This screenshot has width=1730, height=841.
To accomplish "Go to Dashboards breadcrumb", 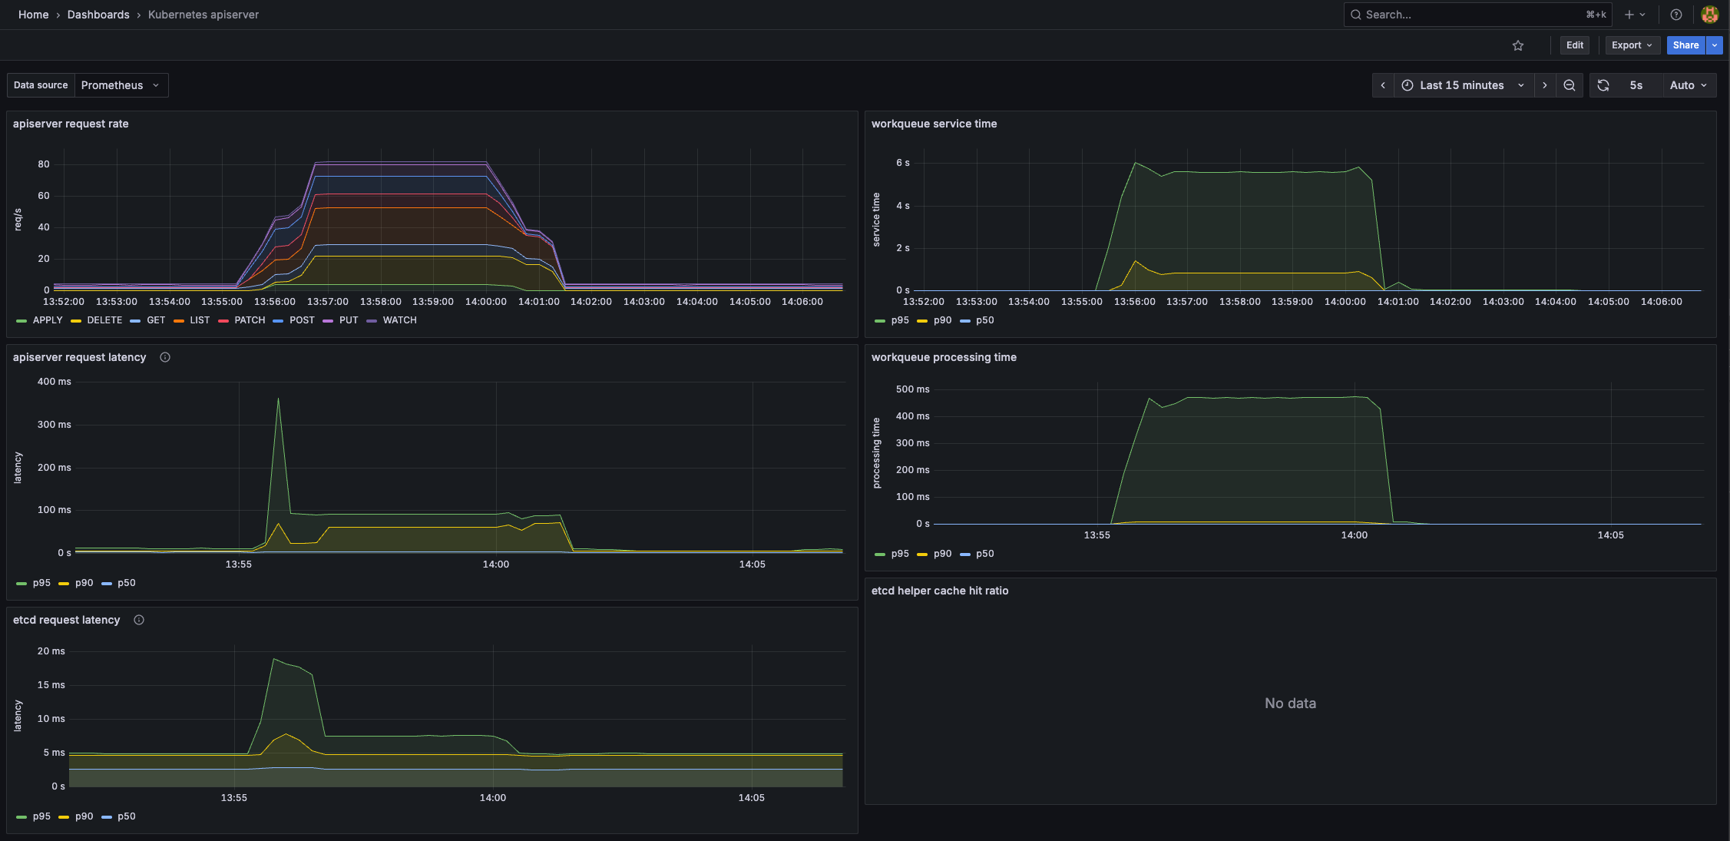I will 98,15.
